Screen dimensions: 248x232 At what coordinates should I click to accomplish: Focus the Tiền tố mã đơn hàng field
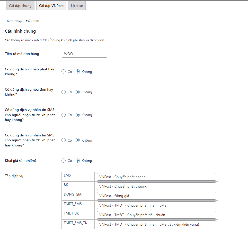click(x=84, y=54)
